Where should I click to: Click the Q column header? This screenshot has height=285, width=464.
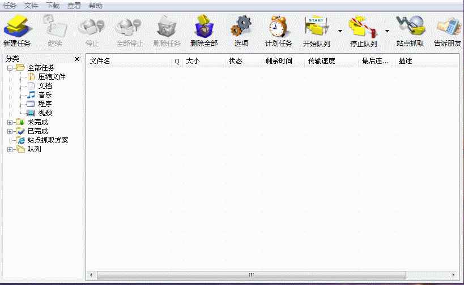pos(177,61)
